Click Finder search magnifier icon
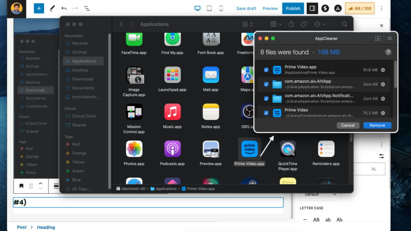The width and height of the screenshot is (411, 231). [x=344, y=24]
